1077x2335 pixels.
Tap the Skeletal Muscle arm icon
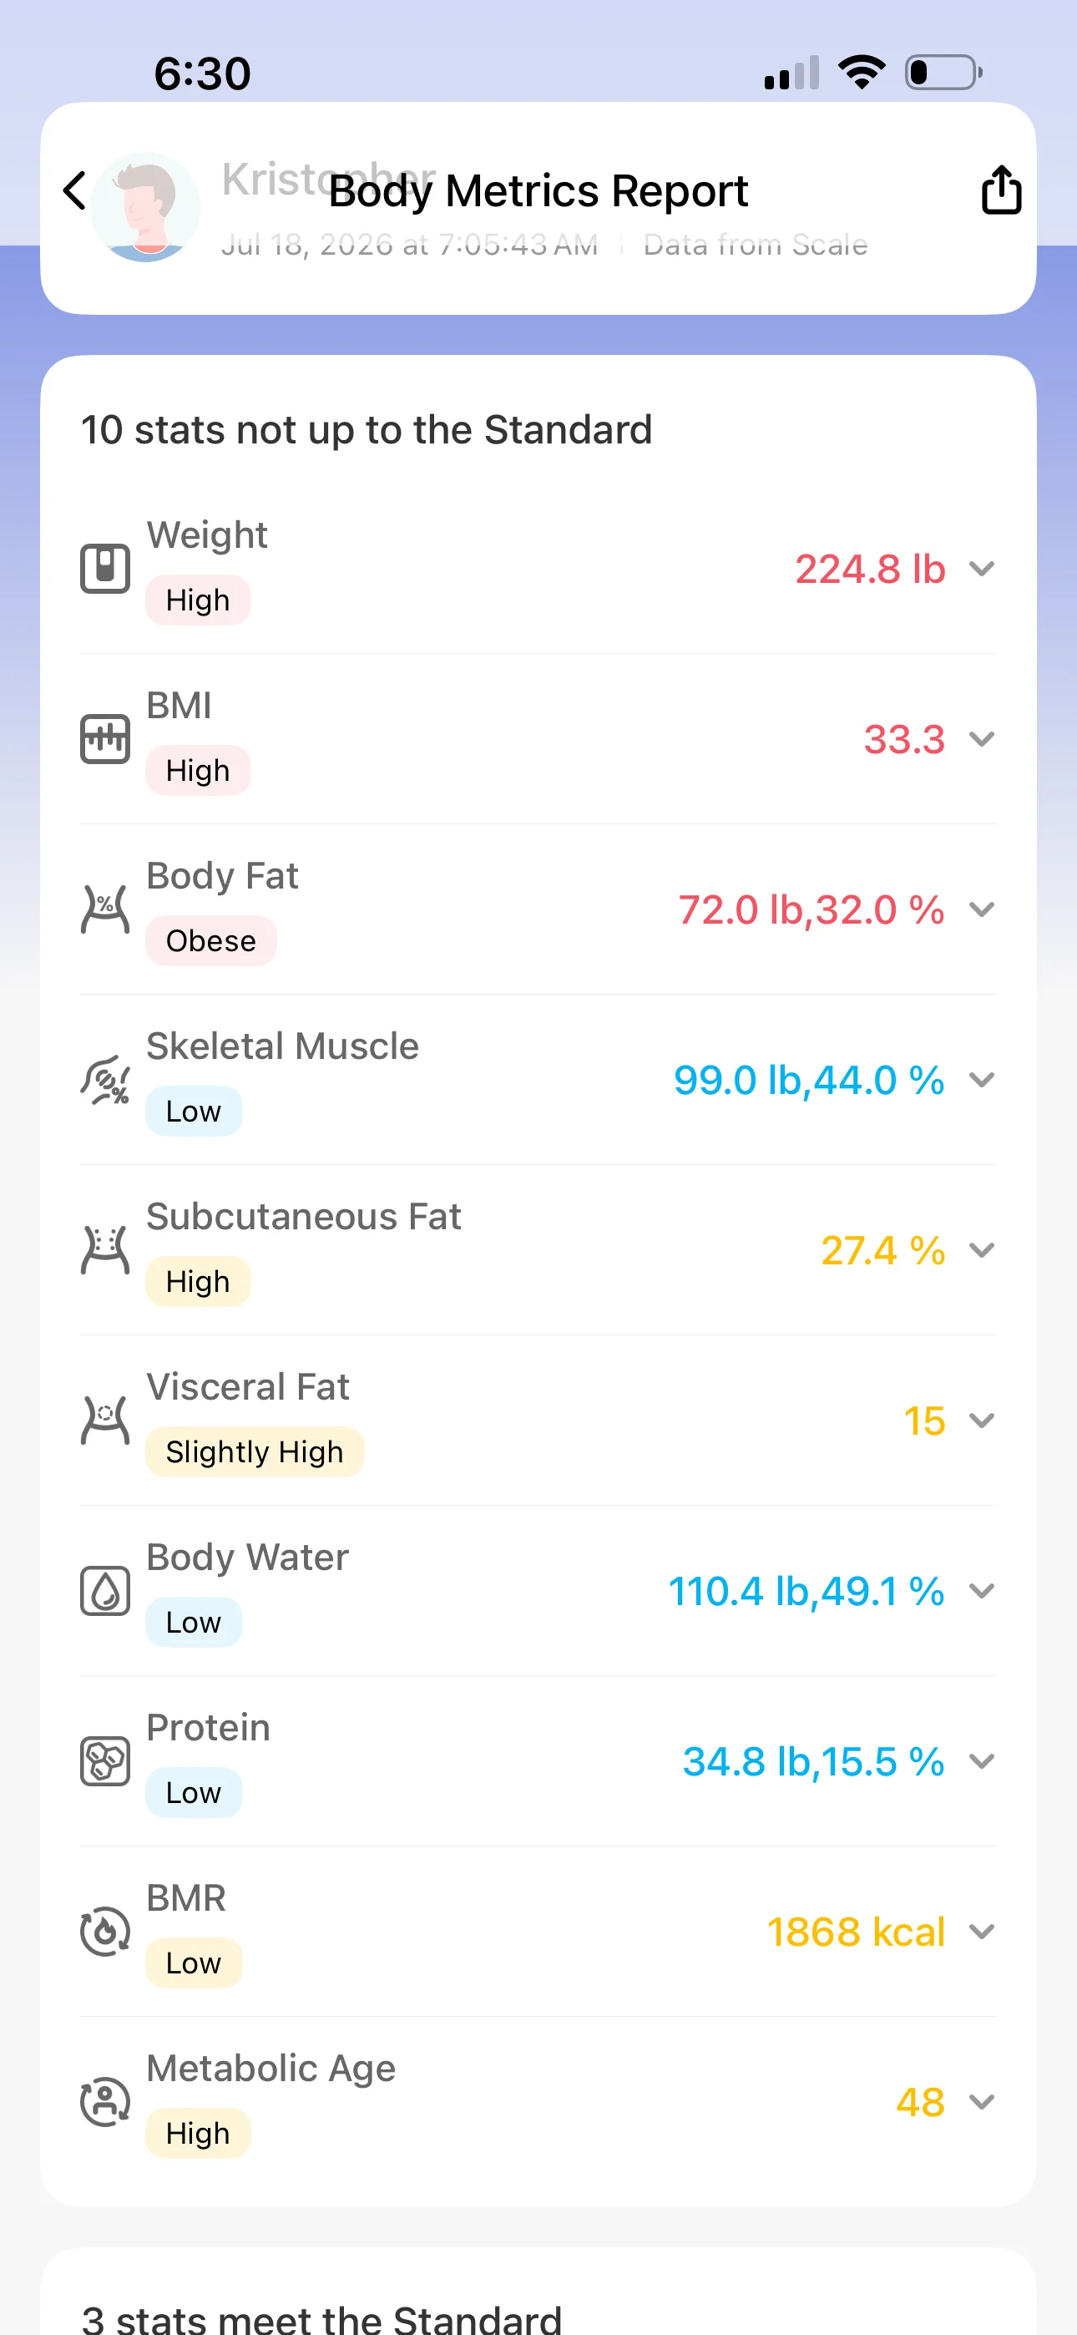(x=105, y=1080)
